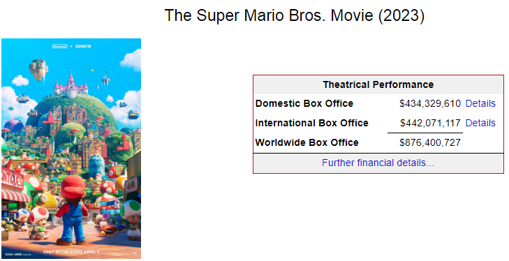
Task: Click the International Box Office label
Action: pos(311,123)
